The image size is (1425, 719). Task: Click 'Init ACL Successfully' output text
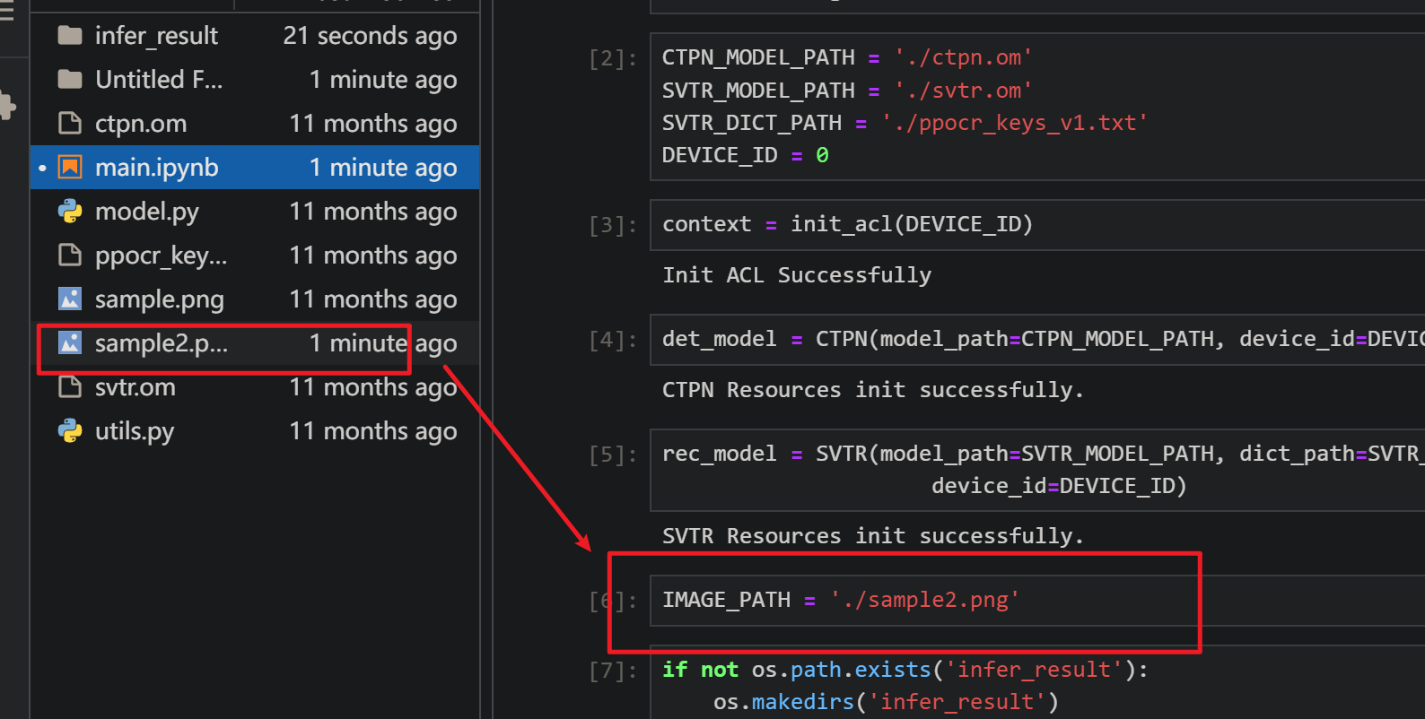click(797, 275)
